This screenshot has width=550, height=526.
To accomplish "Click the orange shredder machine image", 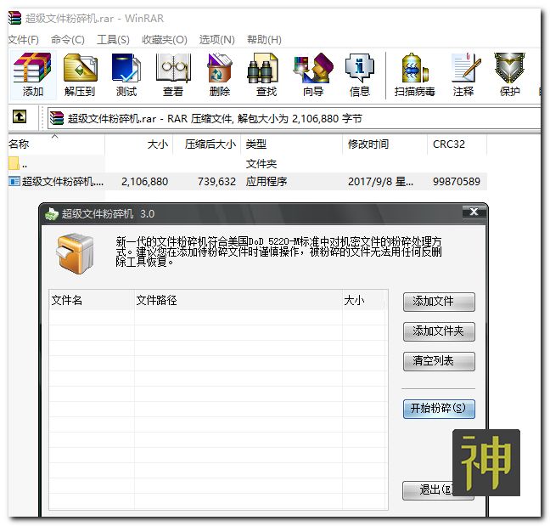I will coord(76,253).
